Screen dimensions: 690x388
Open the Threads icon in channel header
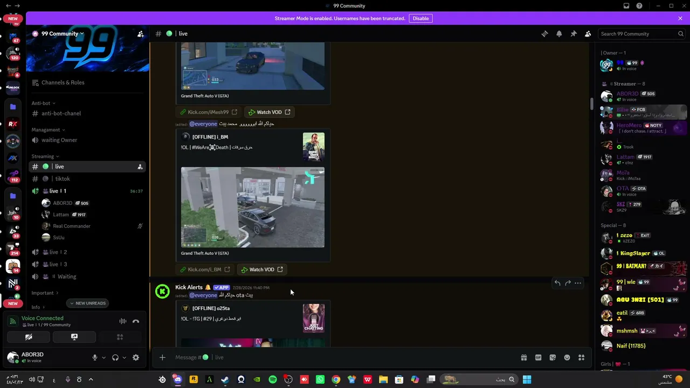point(544,33)
